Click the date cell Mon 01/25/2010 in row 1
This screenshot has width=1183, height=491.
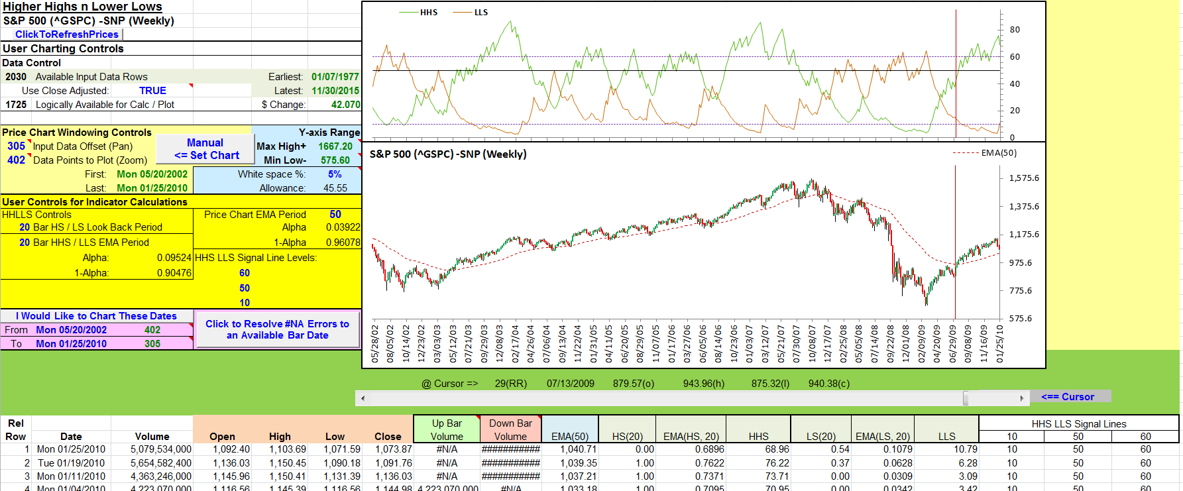coord(71,449)
